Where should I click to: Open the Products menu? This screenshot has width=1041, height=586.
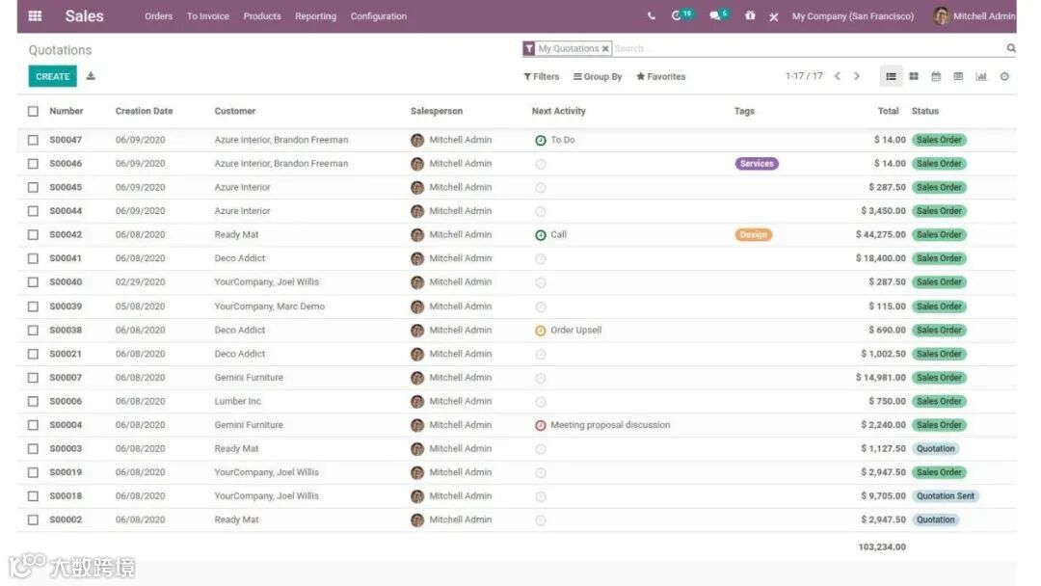click(262, 16)
